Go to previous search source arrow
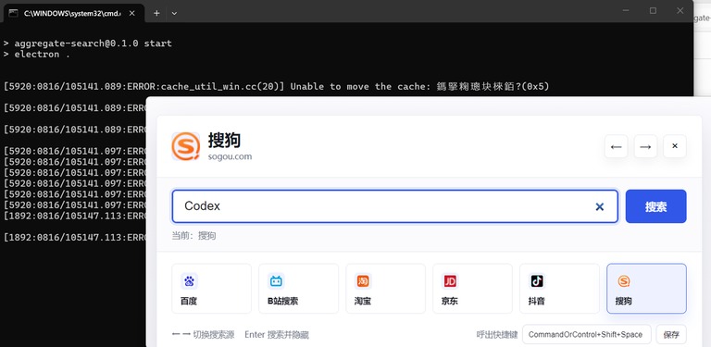The height and width of the screenshot is (347, 711). 616,146
